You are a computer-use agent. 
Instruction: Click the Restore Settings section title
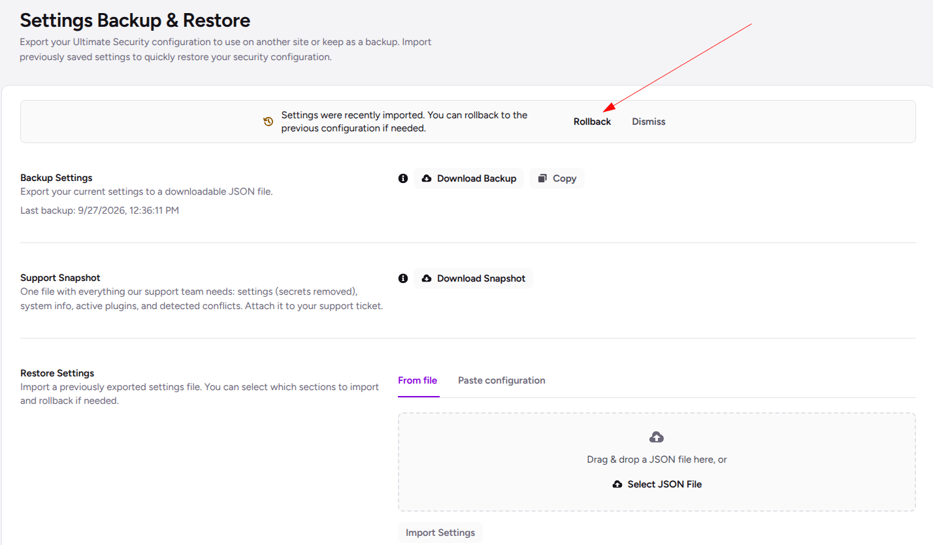tap(57, 373)
